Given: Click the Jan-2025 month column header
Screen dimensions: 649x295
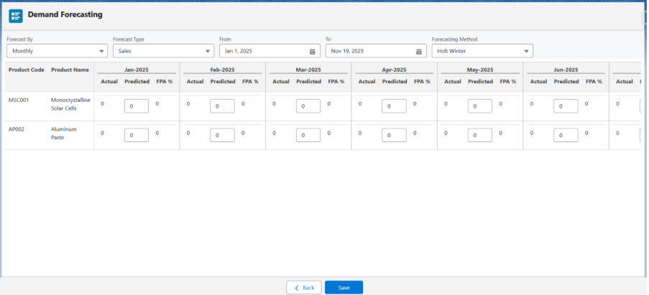Looking at the screenshot, I should pos(137,70).
